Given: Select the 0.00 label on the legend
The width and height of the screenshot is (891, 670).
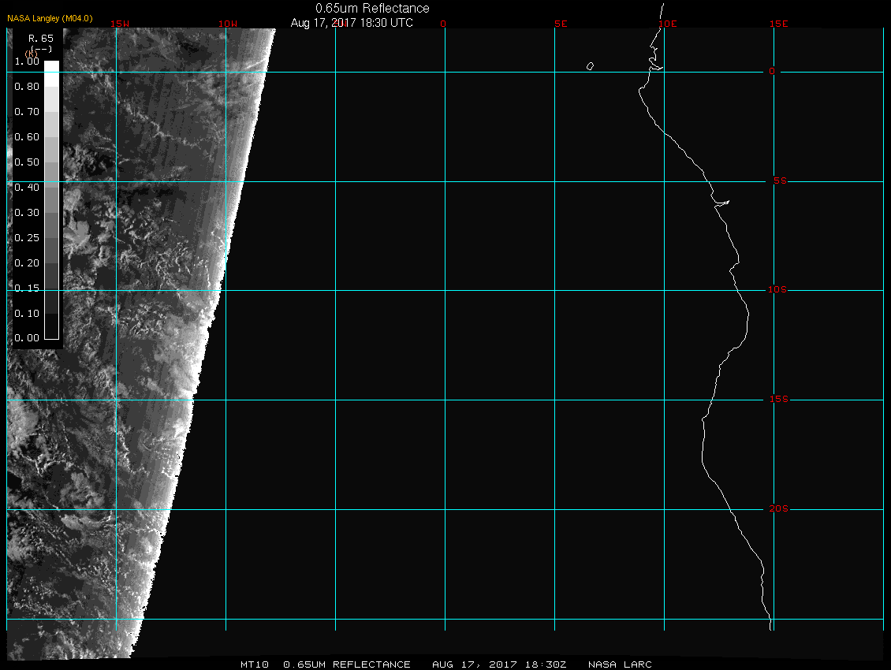Looking at the screenshot, I should pyautogui.click(x=27, y=338).
